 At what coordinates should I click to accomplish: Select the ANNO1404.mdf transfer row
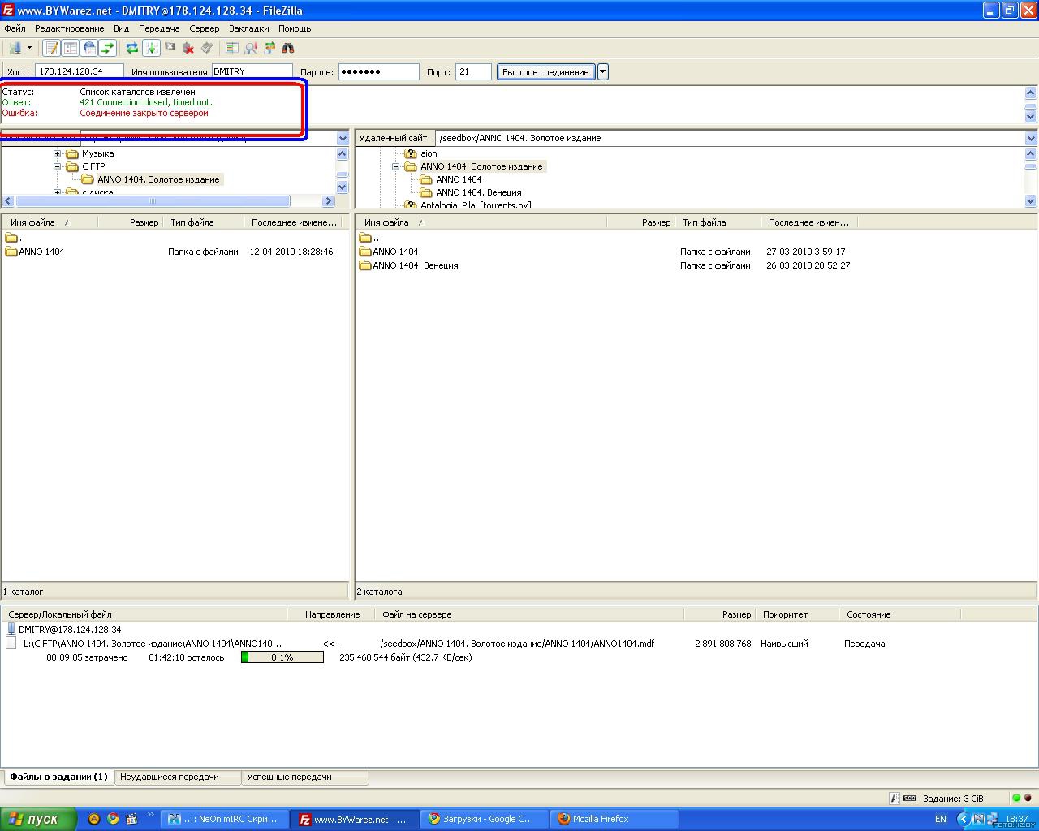519,644
